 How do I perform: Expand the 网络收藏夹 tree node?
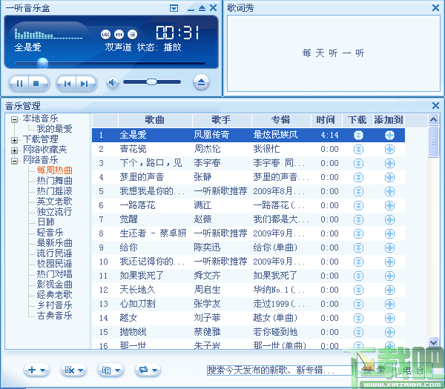[x=14, y=150]
